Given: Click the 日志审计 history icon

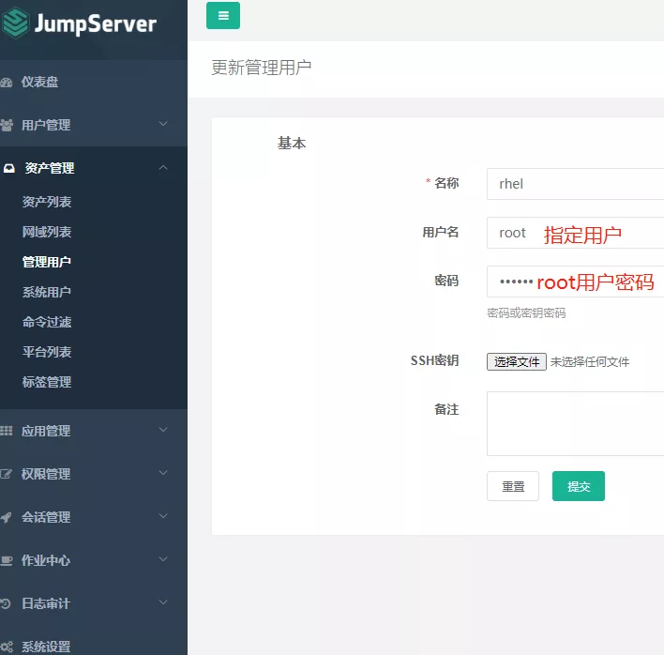Looking at the screenshot, I should click(7, 604).
